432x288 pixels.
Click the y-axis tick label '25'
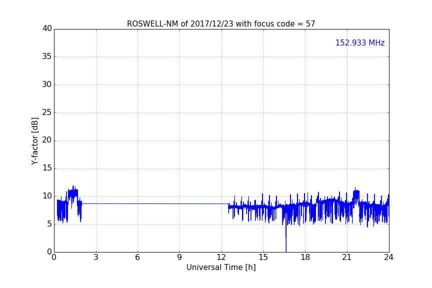coord(47,112)
